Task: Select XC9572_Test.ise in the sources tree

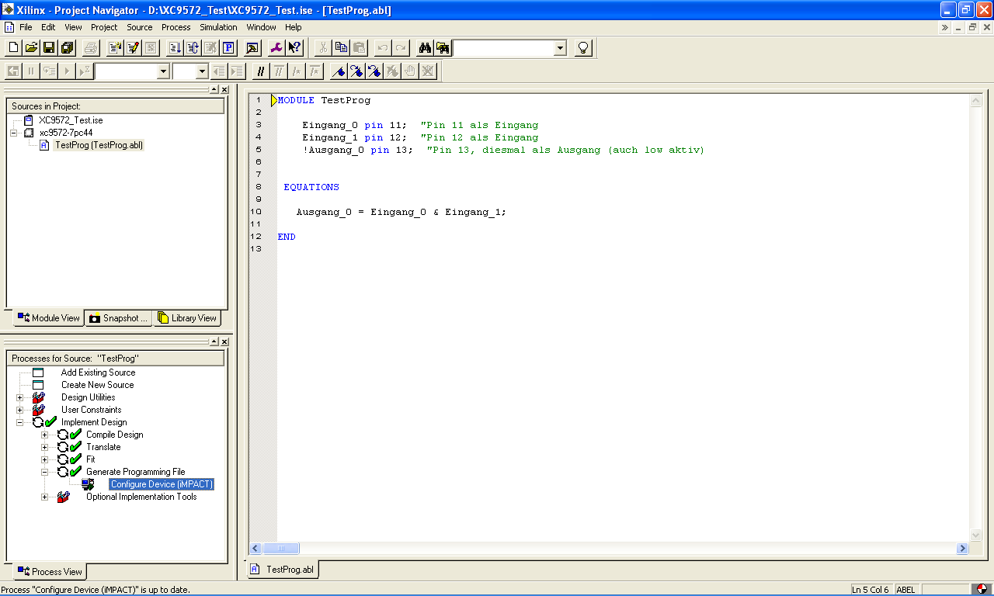Action: (x=71, y=120)
